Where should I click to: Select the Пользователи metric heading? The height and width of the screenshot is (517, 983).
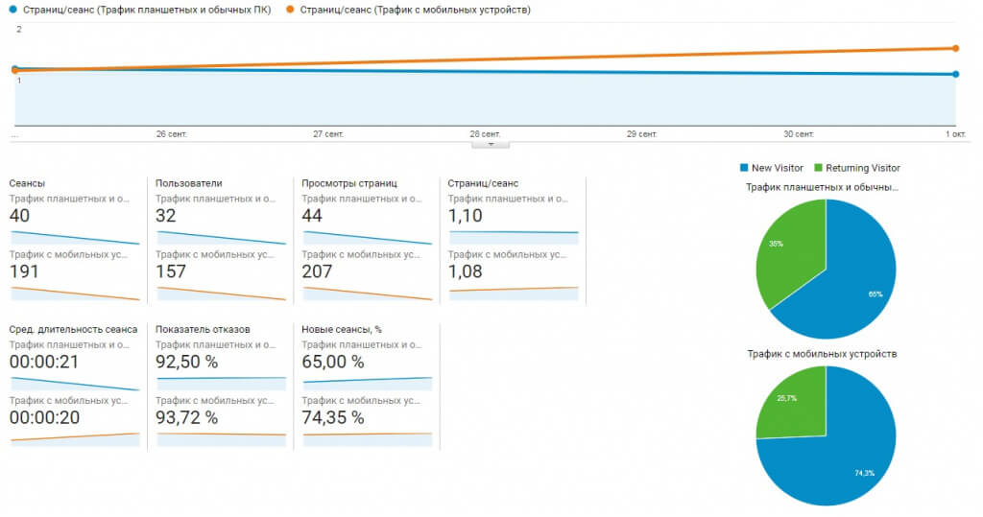(x=188, y=183)
